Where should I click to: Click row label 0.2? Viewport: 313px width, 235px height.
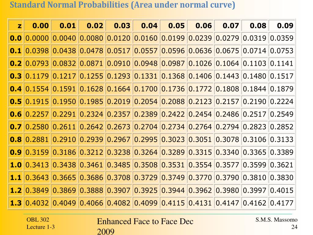pos(16,64)
